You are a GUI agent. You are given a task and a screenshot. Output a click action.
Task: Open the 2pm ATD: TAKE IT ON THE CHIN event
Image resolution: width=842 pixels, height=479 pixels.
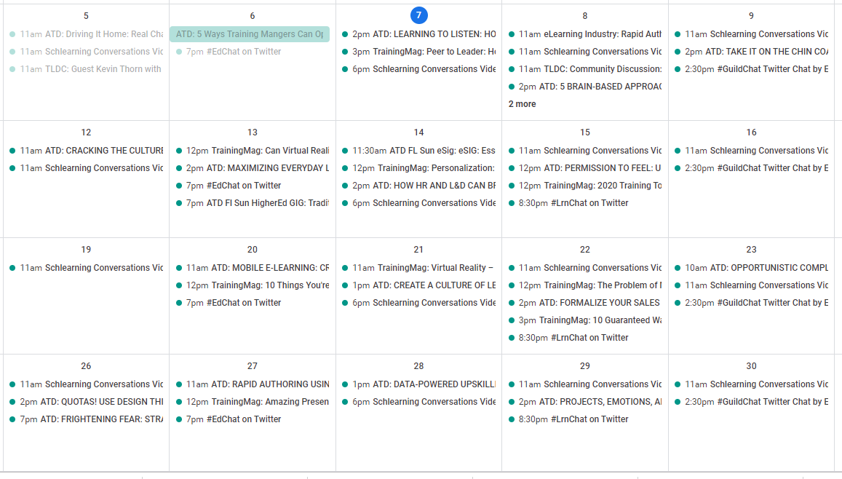(x=751, y=52)
